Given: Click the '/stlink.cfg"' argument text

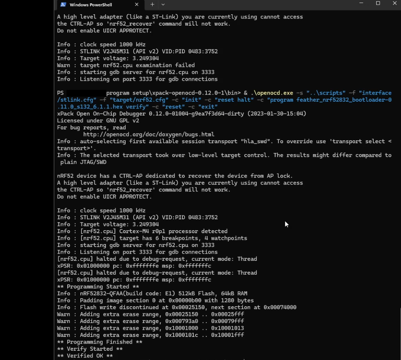Looking at the screenshot, I should 77,100.
